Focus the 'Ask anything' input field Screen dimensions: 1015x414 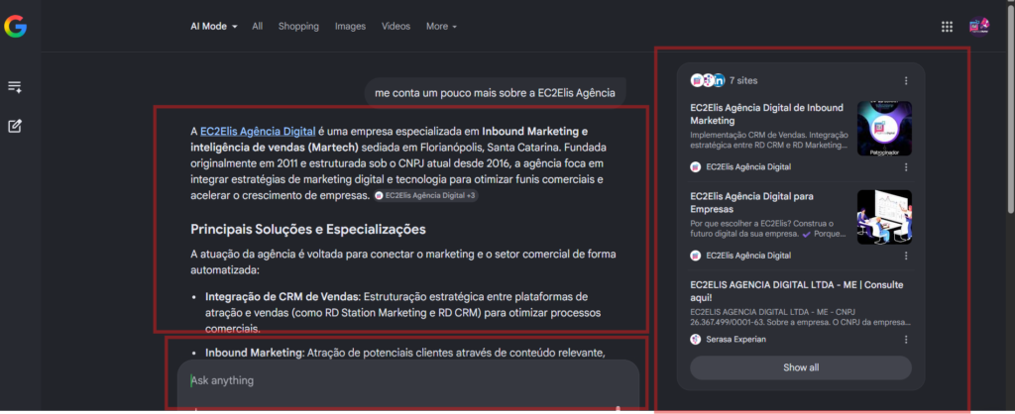pos(408,381)
